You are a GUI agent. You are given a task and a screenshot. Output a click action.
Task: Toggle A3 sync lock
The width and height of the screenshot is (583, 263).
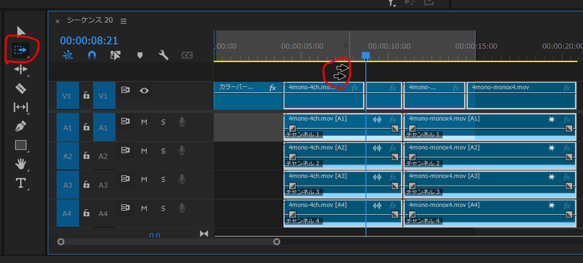coord(125,179)
